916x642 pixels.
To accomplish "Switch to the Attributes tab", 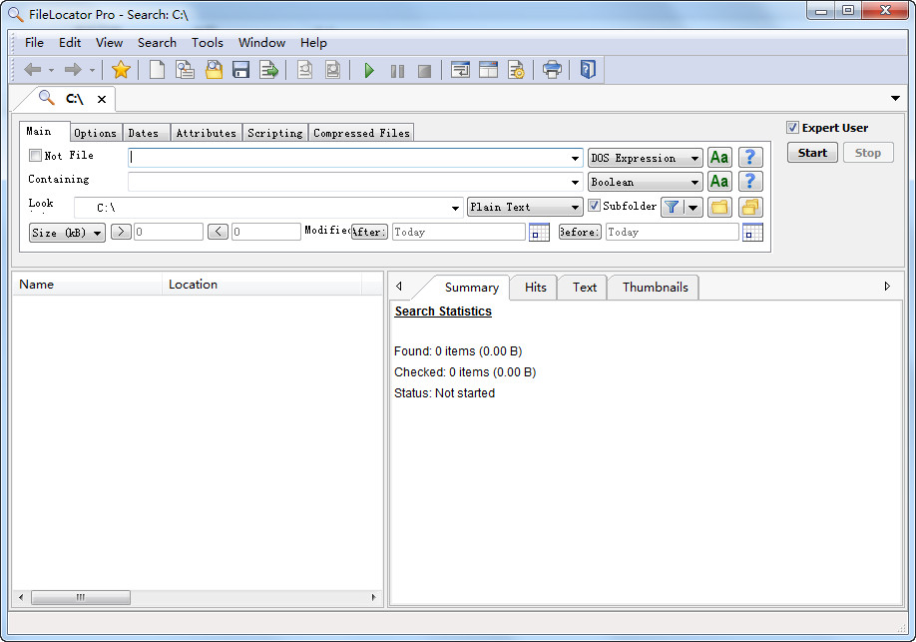I will (207, 133).
